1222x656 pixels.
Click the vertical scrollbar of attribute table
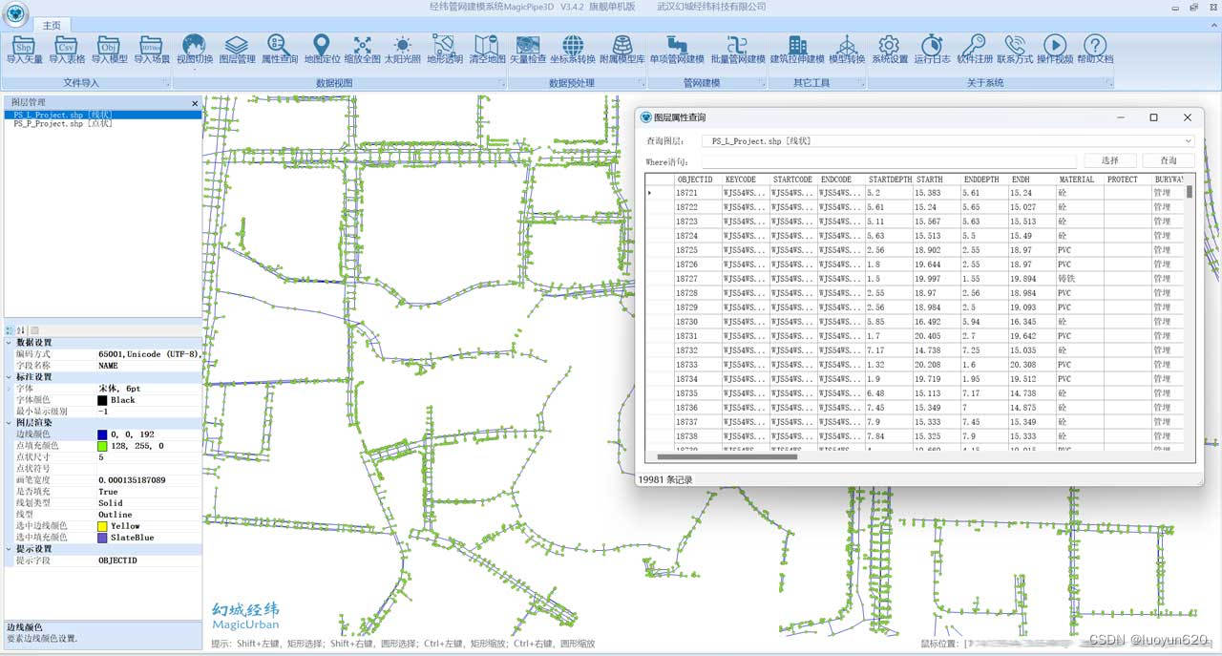coord(1190,191)
